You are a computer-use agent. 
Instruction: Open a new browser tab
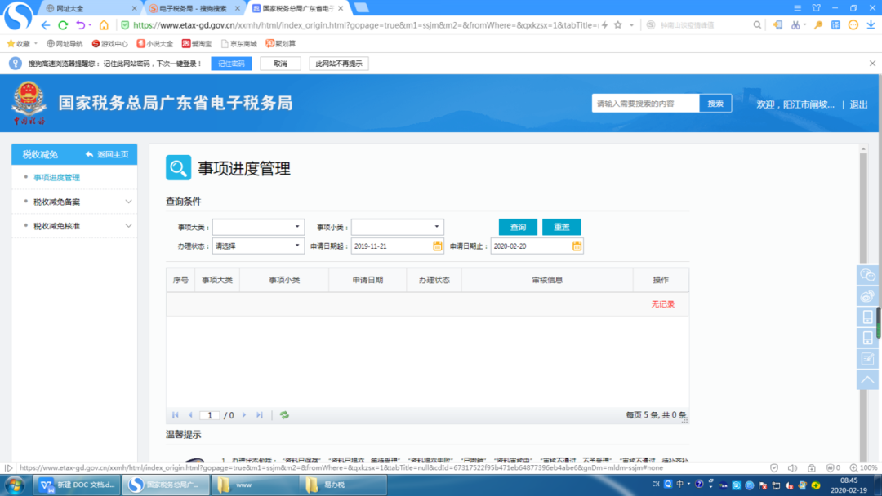click(x=361, y=8)
